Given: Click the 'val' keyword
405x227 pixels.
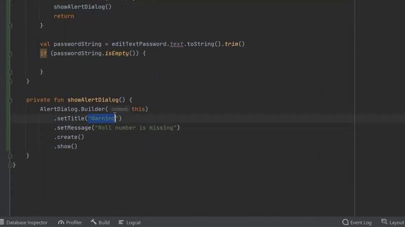Looking at the screenshot, I should click(45, 44).
